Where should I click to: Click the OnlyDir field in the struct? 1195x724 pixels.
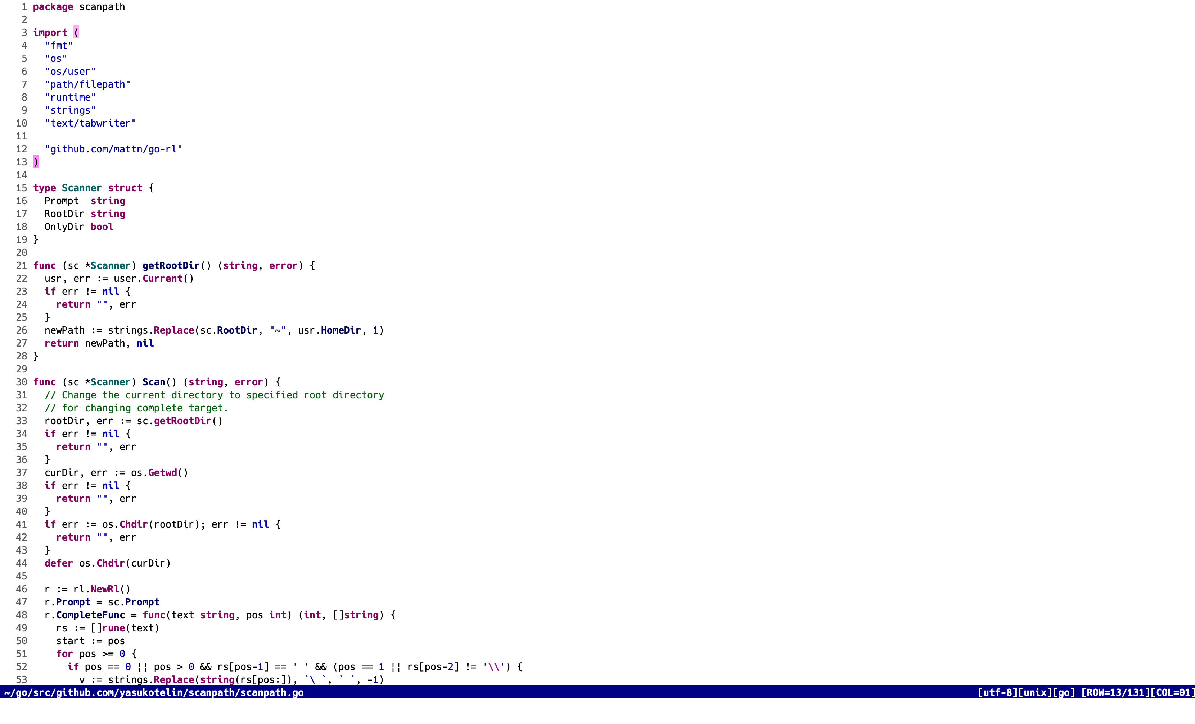64,226
